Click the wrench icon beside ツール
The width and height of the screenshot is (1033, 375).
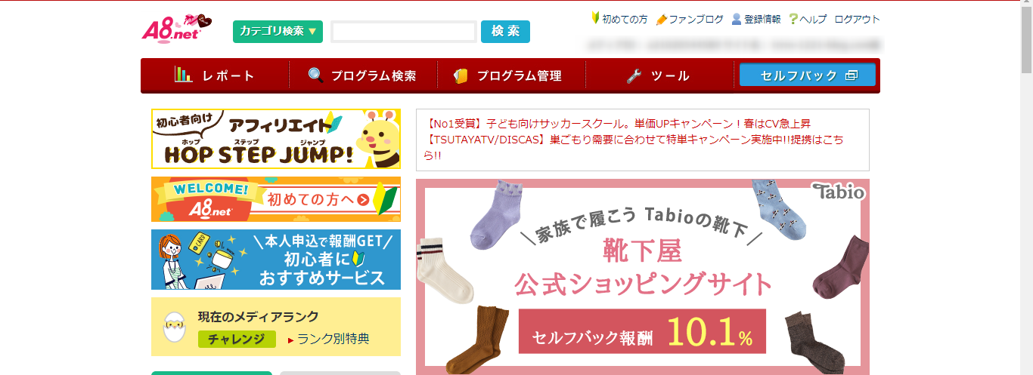[634, 75]
